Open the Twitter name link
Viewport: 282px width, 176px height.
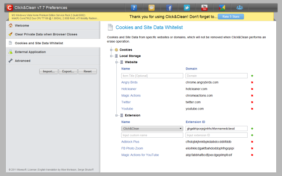point(126,102)
